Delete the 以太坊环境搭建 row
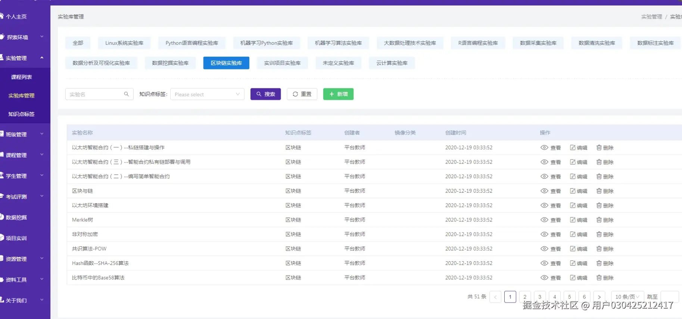Image resolution: width=682 pixels, height=319 pixels. click(x=605, y=205)
